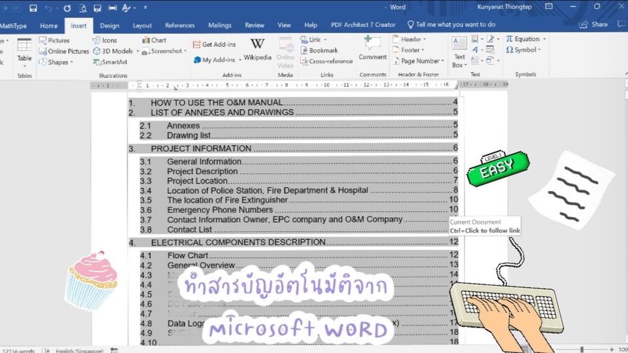Undo the last action
Viewport: 628px width, 353px height.
pos(48,8)
